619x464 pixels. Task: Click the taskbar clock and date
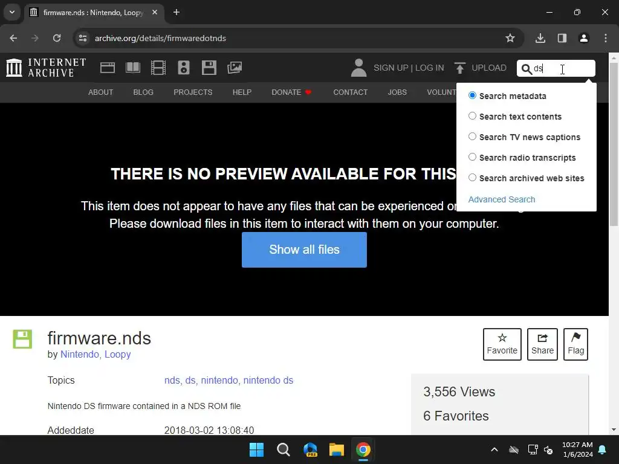click(577, 449)
